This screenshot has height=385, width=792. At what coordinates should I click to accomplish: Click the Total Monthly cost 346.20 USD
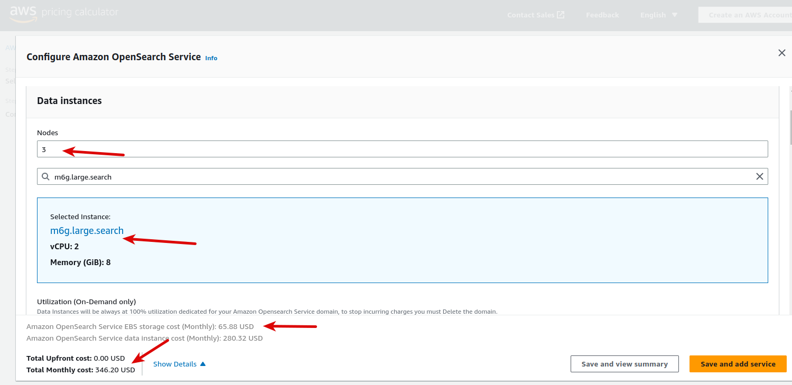(x=81, y=370)
